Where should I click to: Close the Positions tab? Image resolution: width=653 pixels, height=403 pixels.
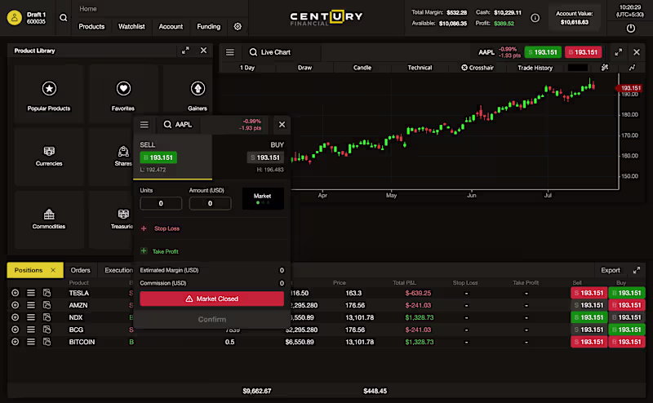[53, 270]
